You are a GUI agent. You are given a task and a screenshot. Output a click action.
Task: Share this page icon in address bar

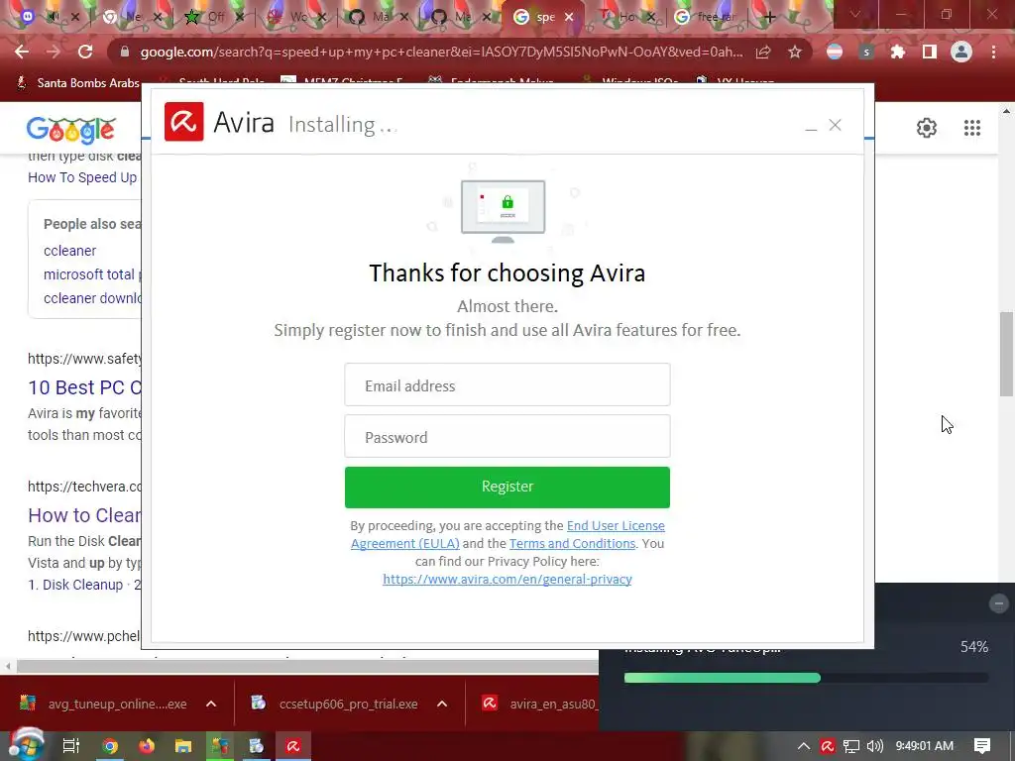[763, 52]
